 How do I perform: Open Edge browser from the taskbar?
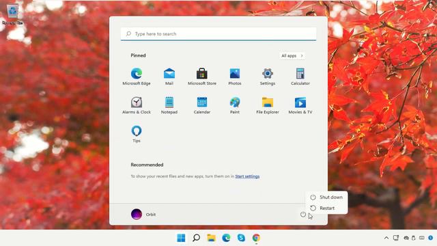click(226, 238)
